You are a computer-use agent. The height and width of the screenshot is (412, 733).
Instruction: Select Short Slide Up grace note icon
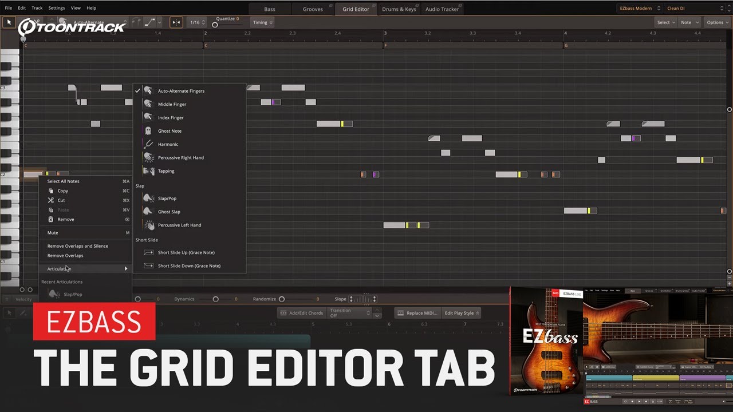tap(148, 252)
